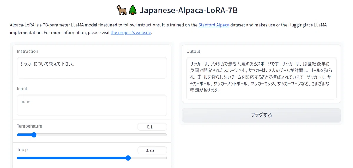
Task: Click the llama emoji in the title
Action: tap(121, 10)
